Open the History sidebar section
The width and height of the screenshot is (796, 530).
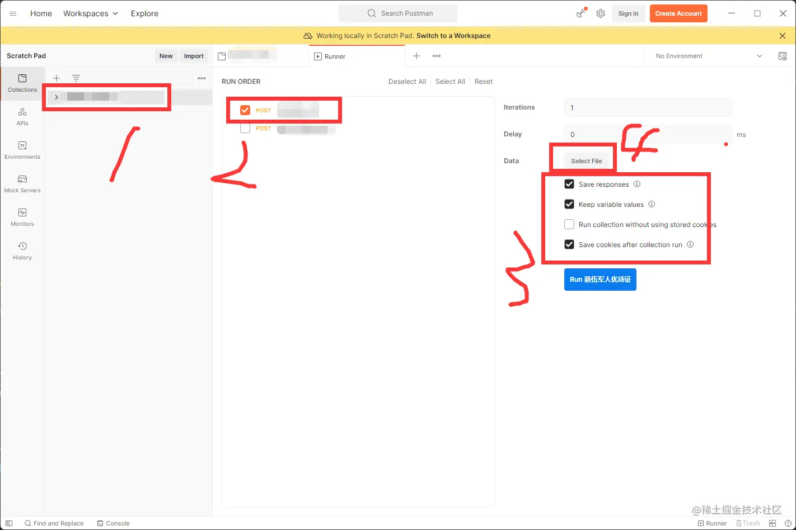click(22, 251)
